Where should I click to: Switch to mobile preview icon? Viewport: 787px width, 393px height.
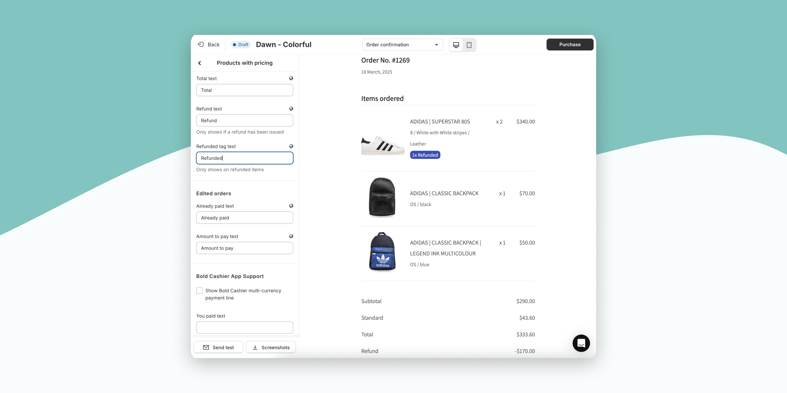coord(469,45)
